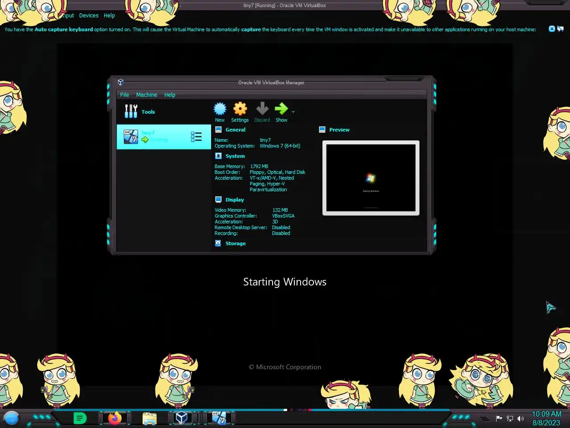This screenshot has height=428, width=570.
Task: Open the volume speaker tray icon
Action: [521, 419]
